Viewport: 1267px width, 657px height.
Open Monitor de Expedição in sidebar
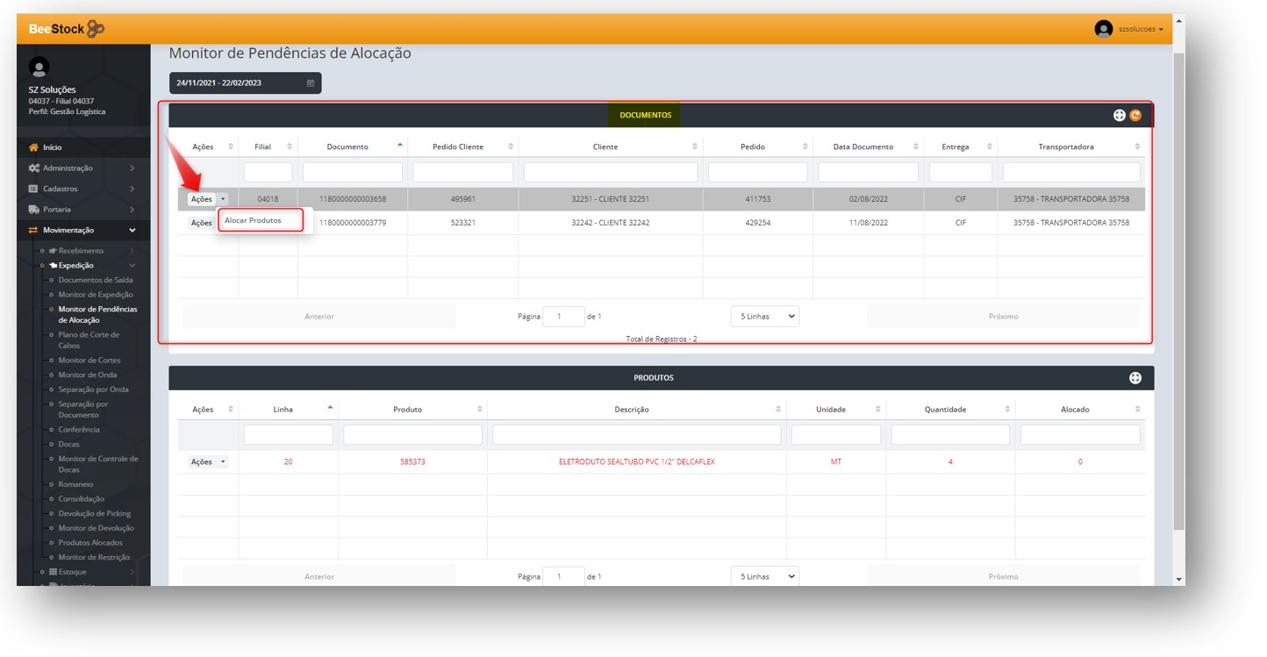click(x=96, y=295)
